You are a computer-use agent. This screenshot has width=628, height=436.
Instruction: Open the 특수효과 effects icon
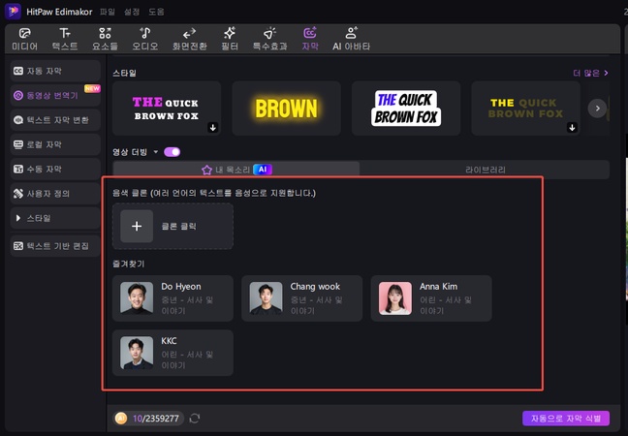coord(270,33)
